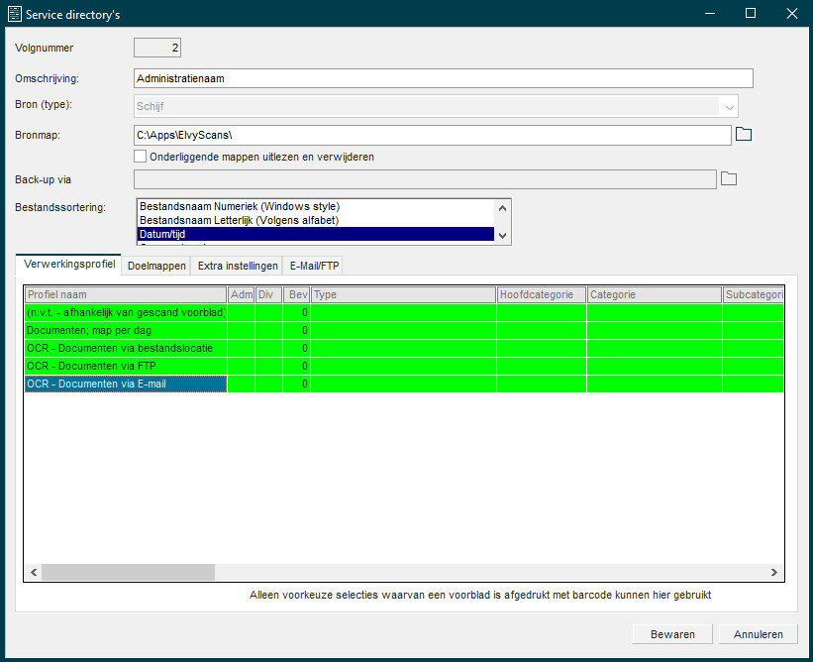Select the E-Mail/FTP tab

tap(314, 266)
